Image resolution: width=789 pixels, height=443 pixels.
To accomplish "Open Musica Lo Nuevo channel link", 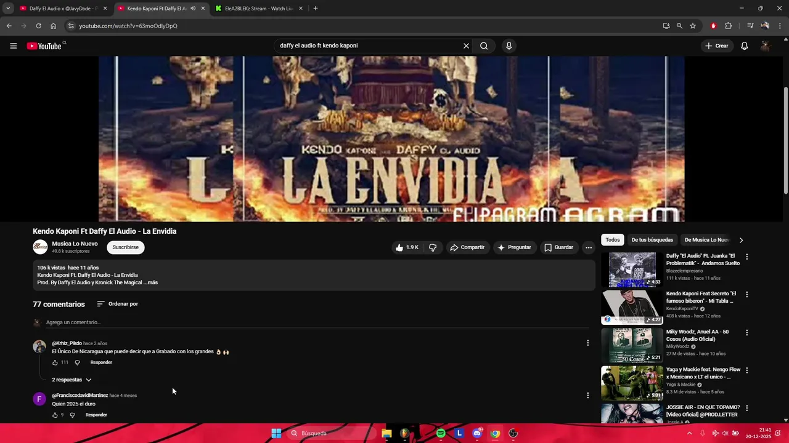I will 75,244.
